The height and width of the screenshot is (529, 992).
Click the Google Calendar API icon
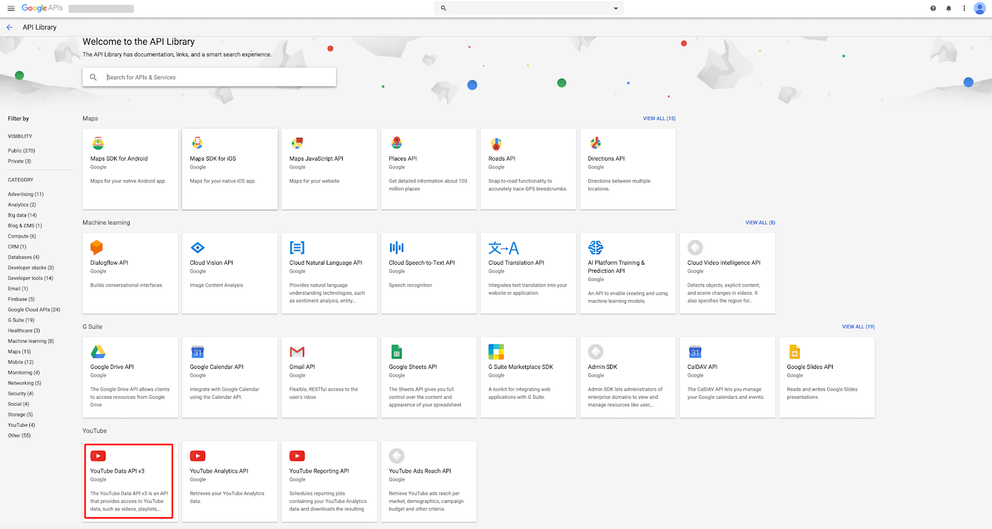pyautogui.click(x=198, y=352)
